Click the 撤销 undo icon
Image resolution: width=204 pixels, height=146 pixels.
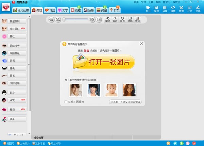pos(108,19)
